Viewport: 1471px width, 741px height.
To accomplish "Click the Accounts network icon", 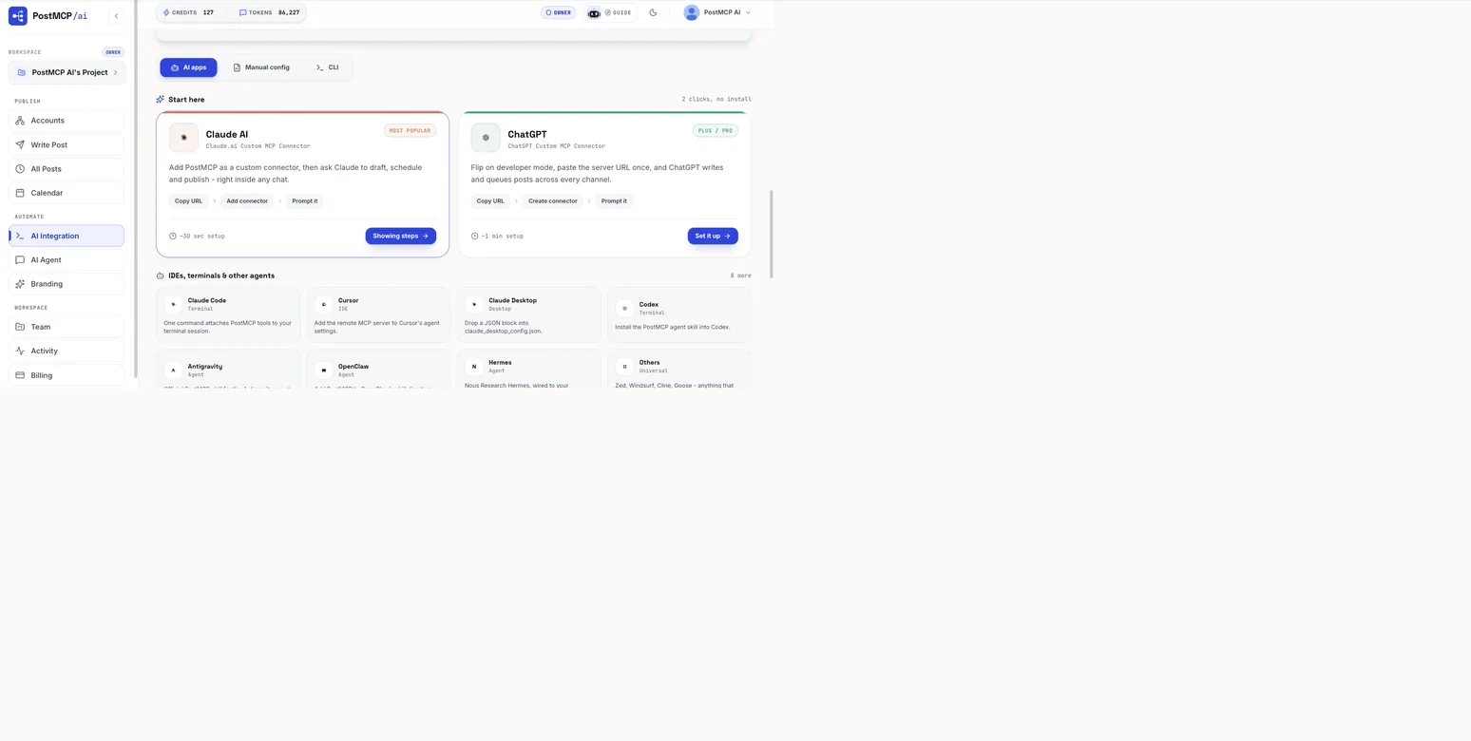I will coord(20,121).
